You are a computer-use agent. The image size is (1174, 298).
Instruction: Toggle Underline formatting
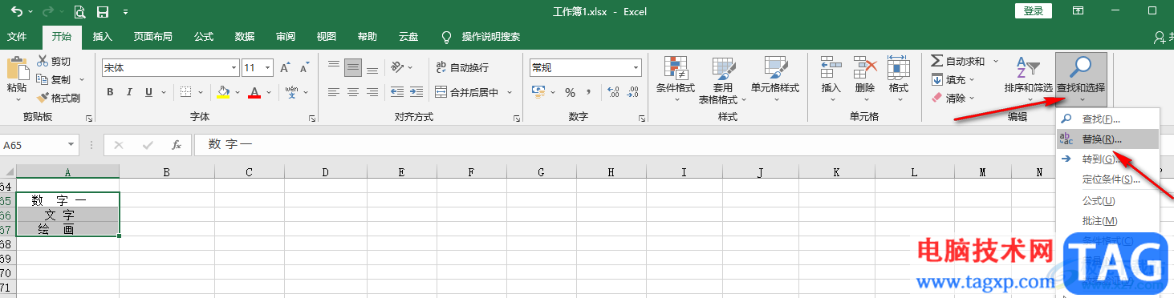[148, 92]
